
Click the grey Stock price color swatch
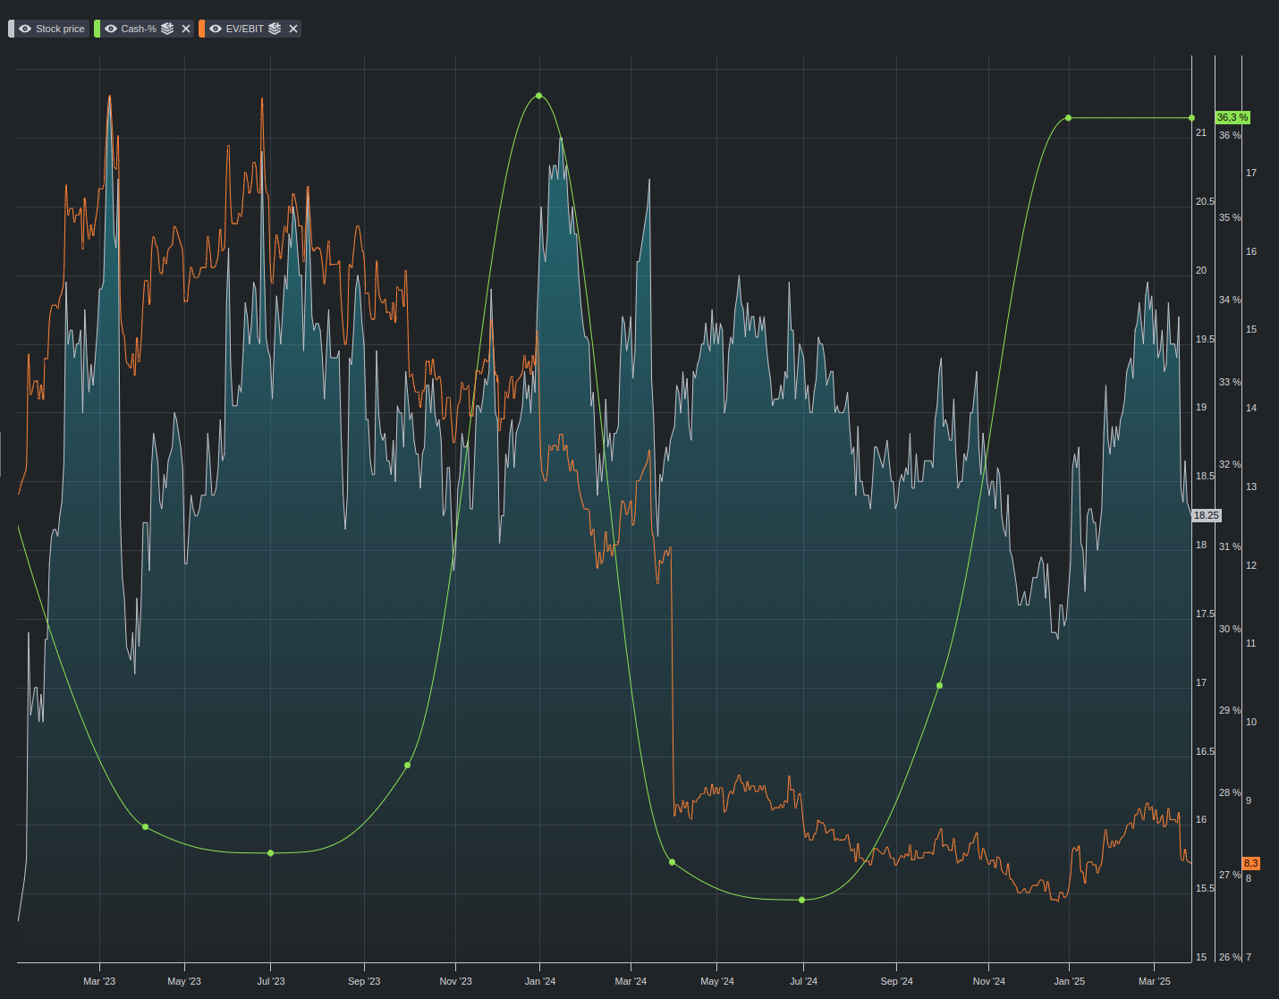(12, 29)
